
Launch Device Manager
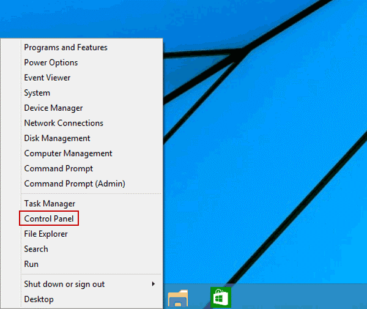pyautogui.click(x=53, y=108)
